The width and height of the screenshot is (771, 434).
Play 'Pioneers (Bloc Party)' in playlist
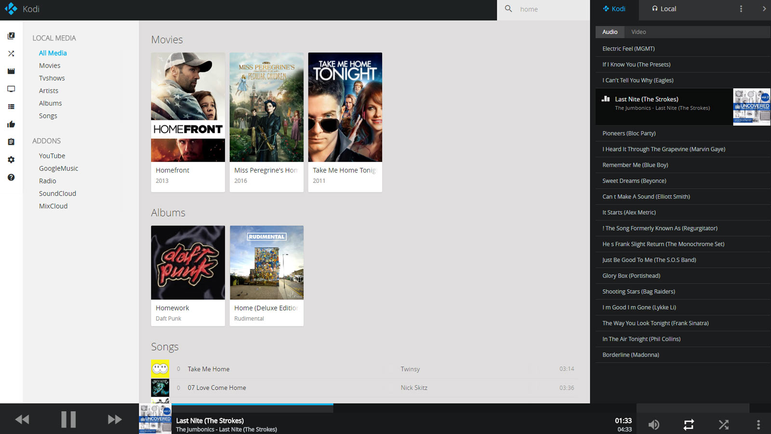683,134
